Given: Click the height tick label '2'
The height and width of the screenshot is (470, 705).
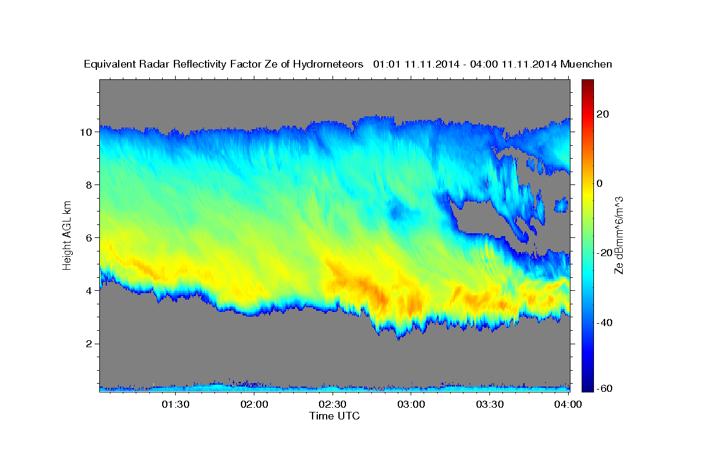Looking at the screenshot, I should point(90,344).
